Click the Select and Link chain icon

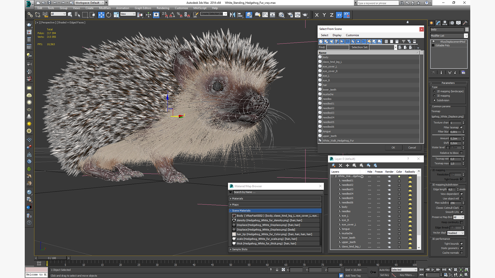click(30, 15)
